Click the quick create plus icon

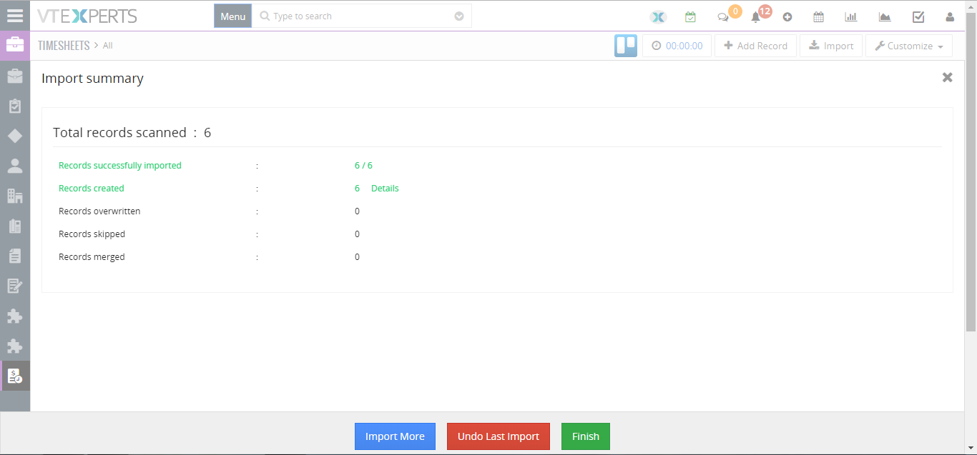pyautogui.click(x=787, y=17)
